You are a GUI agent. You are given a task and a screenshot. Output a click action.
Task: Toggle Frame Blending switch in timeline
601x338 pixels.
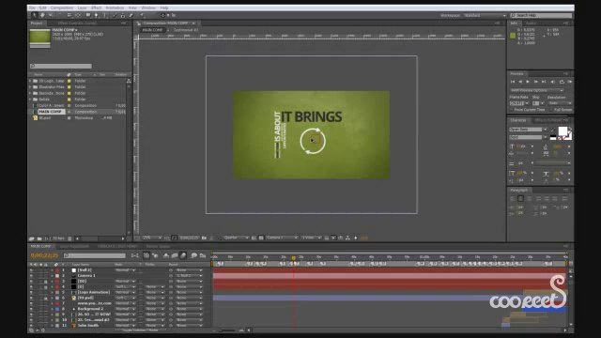tap(175, 255)
